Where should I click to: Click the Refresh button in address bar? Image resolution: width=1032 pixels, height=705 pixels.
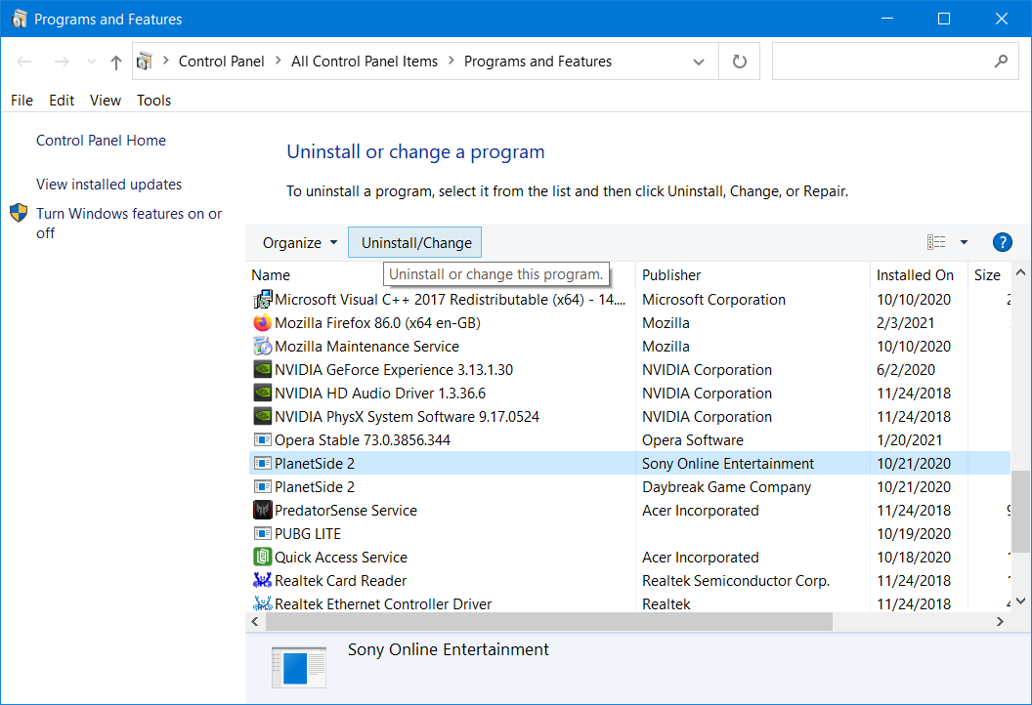(740, 62)
